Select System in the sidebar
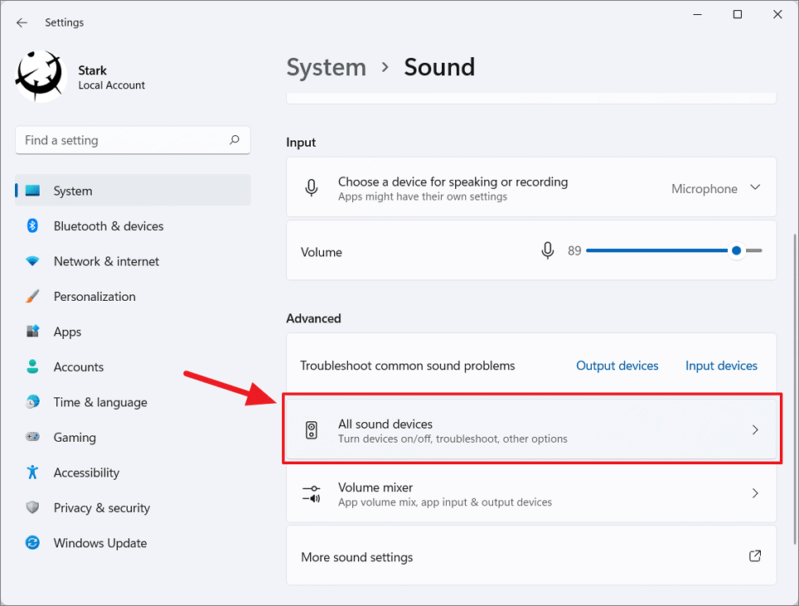 tap(73, 190)
